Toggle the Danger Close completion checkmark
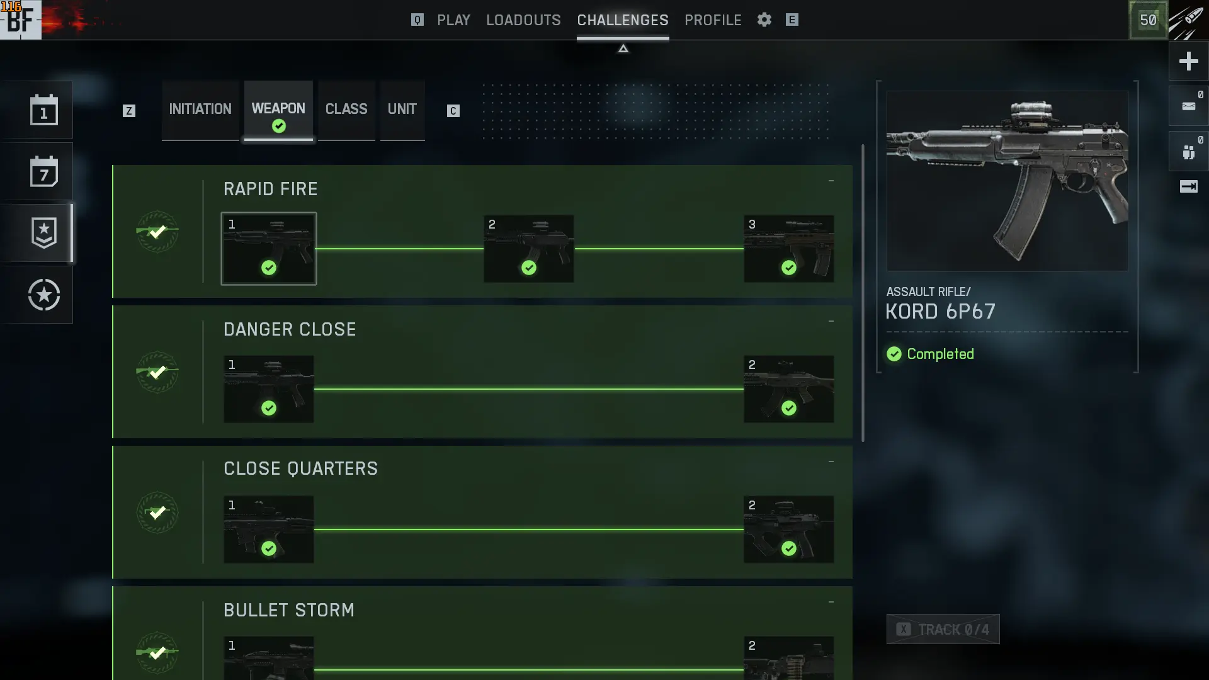The height and width of the screenshot is (680, 1209). pyautogui.click(x=157, y=372)
